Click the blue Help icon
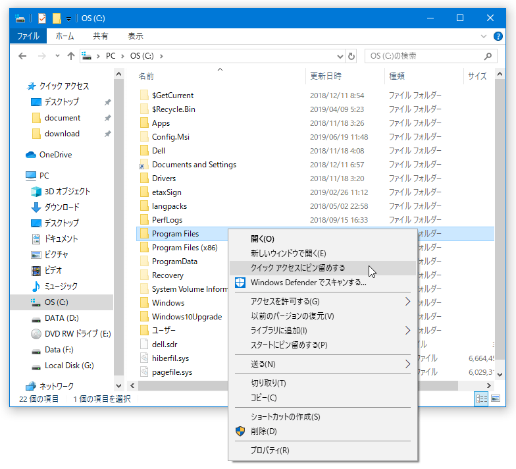 click(498, 36)
